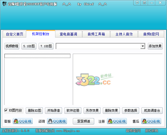Click the 视频教程 button

[12, 46]
